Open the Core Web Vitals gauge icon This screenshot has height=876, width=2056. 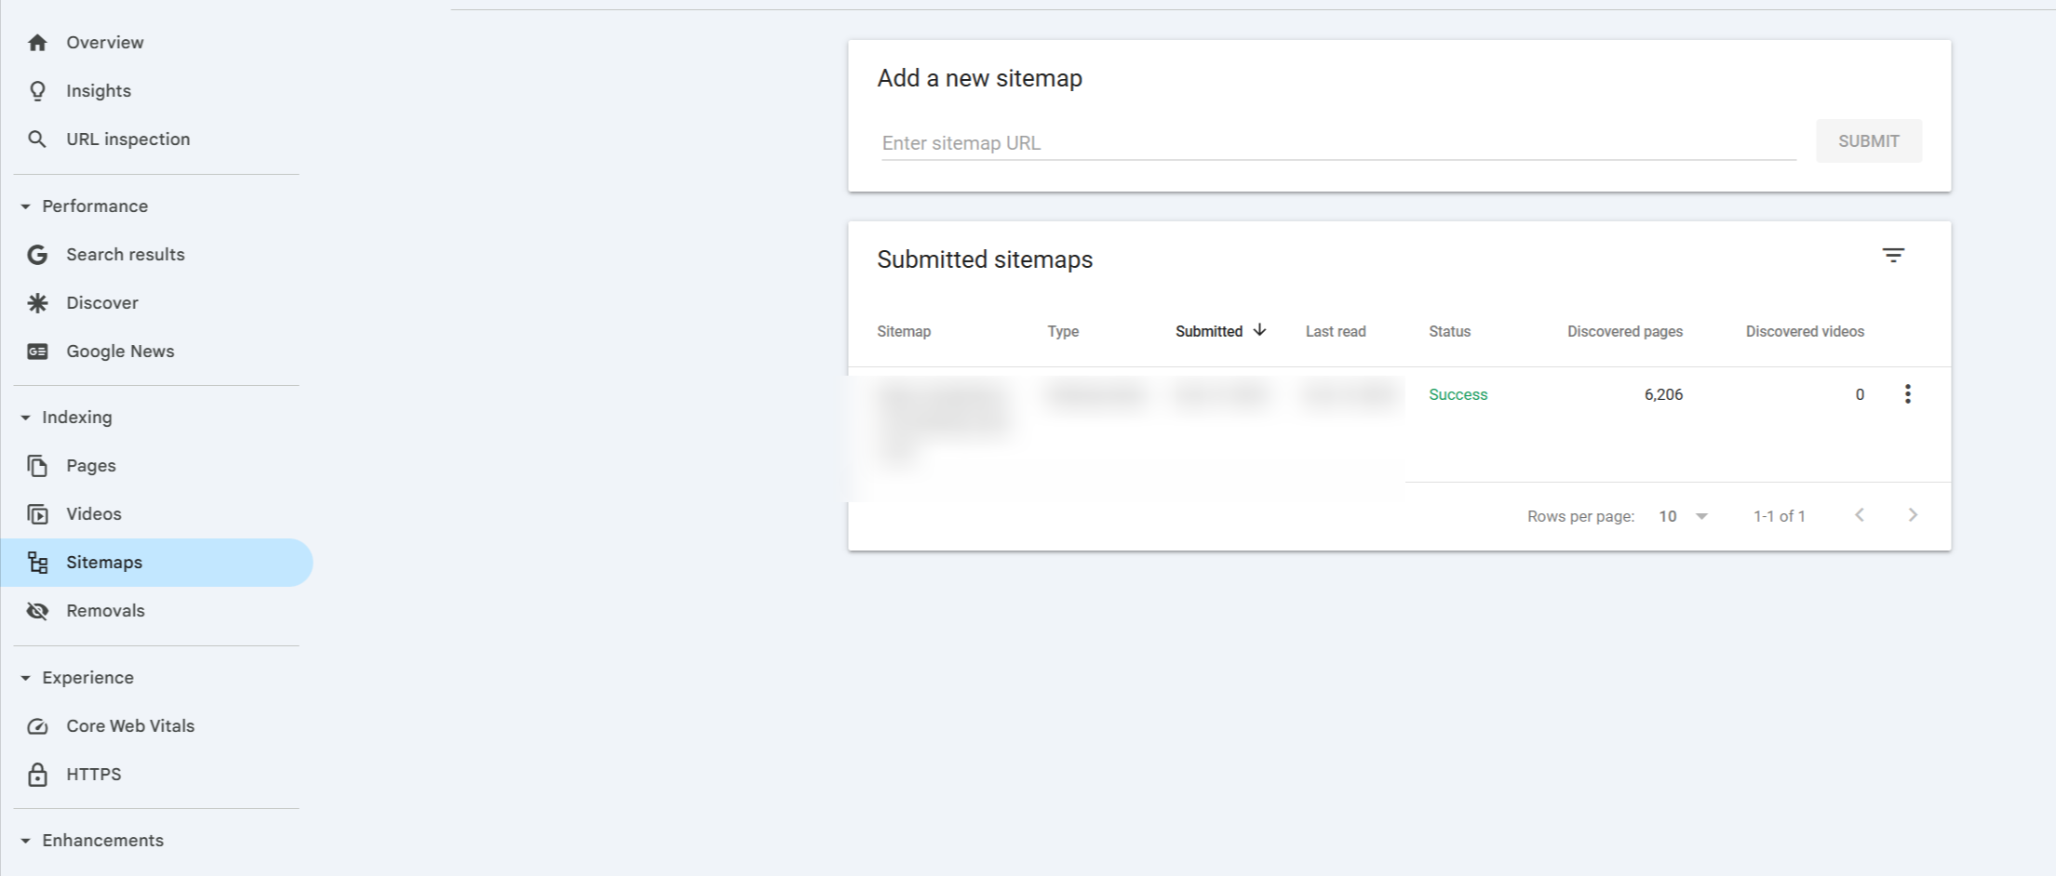(x=37, y=725)
